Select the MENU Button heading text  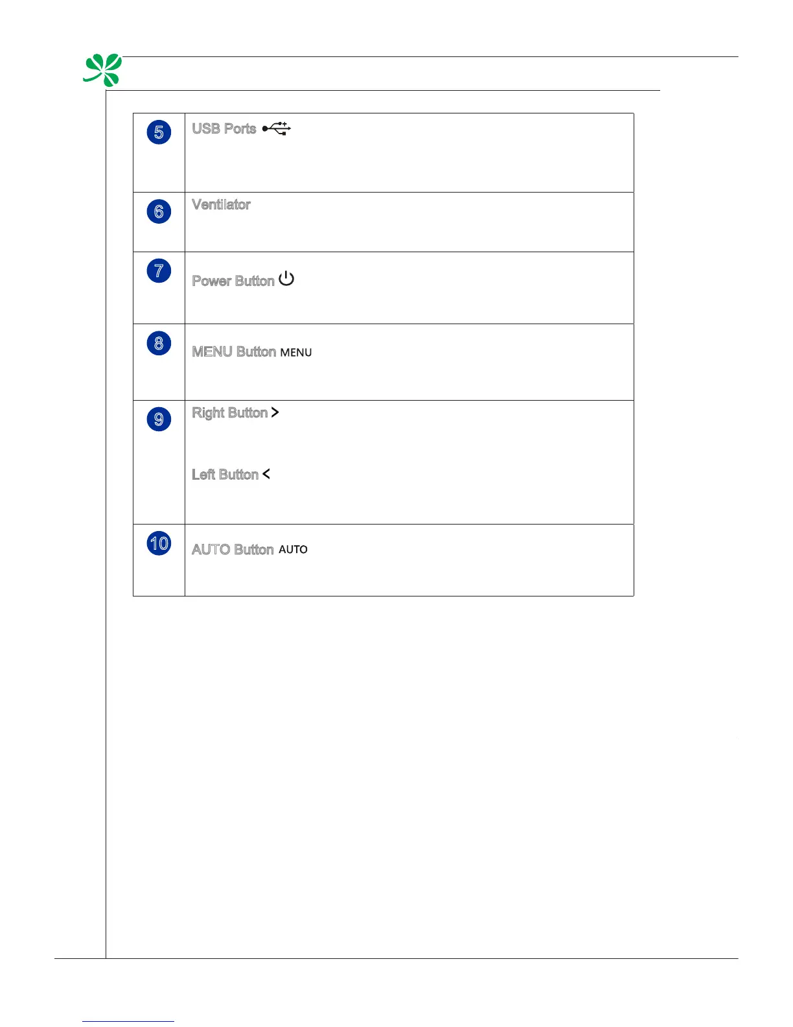coord(234,351)
